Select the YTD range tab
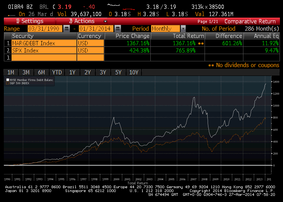This screenshot has height=202, width=283. pos(57,72)
